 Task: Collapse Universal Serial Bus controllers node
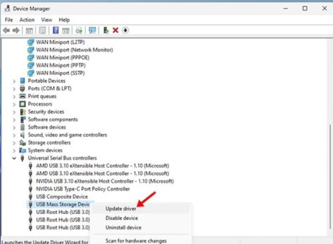14,158
